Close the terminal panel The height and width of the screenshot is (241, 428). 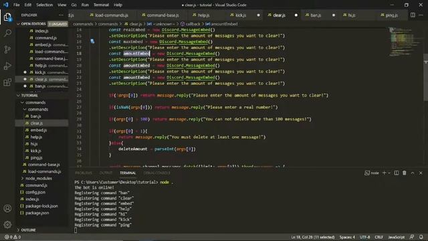click(x=421, y=173)
